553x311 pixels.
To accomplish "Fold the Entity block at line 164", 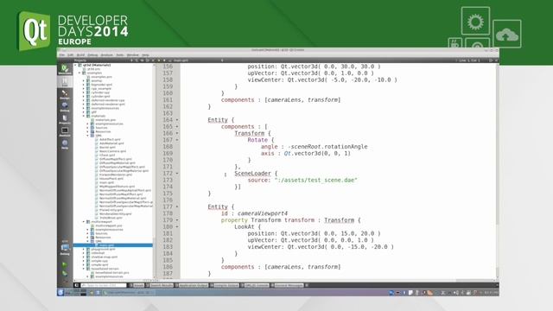I will [177, 120].
